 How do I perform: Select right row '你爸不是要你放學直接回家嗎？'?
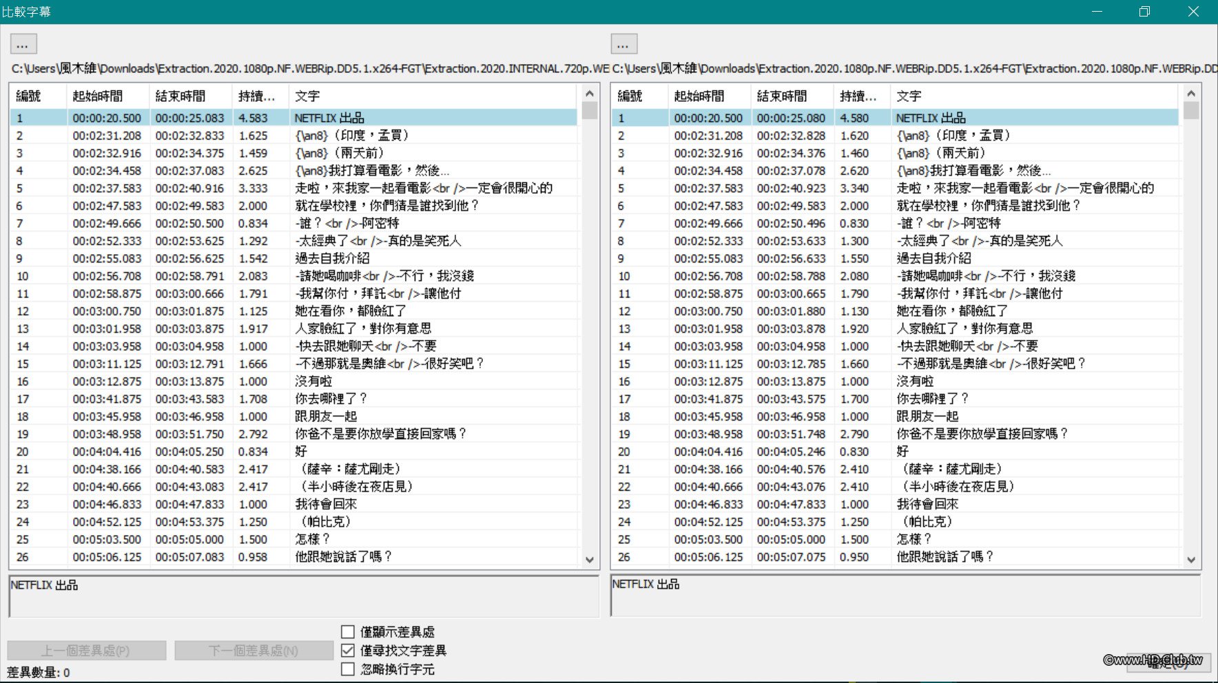click(x=896, y=434)
